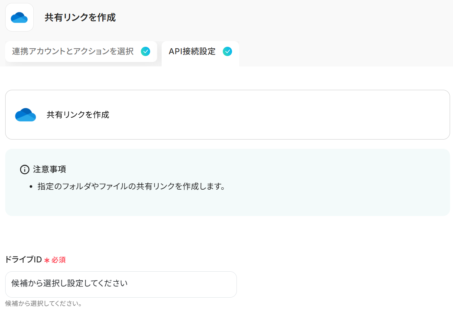This screenshot has height=311, width=453.
Task: Select the 共有リンクを作成 label in the action card
Action: (x=78, y=115)
